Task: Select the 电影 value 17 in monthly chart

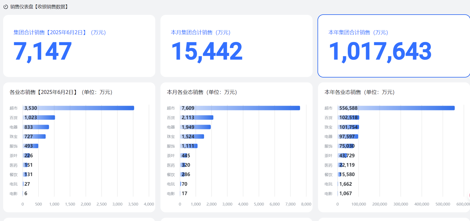Action: point(184,194)
